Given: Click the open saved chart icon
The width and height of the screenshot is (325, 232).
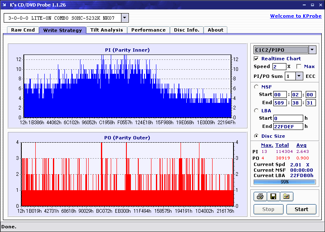Looking at the screenshot, I should (x=286, y=197).
